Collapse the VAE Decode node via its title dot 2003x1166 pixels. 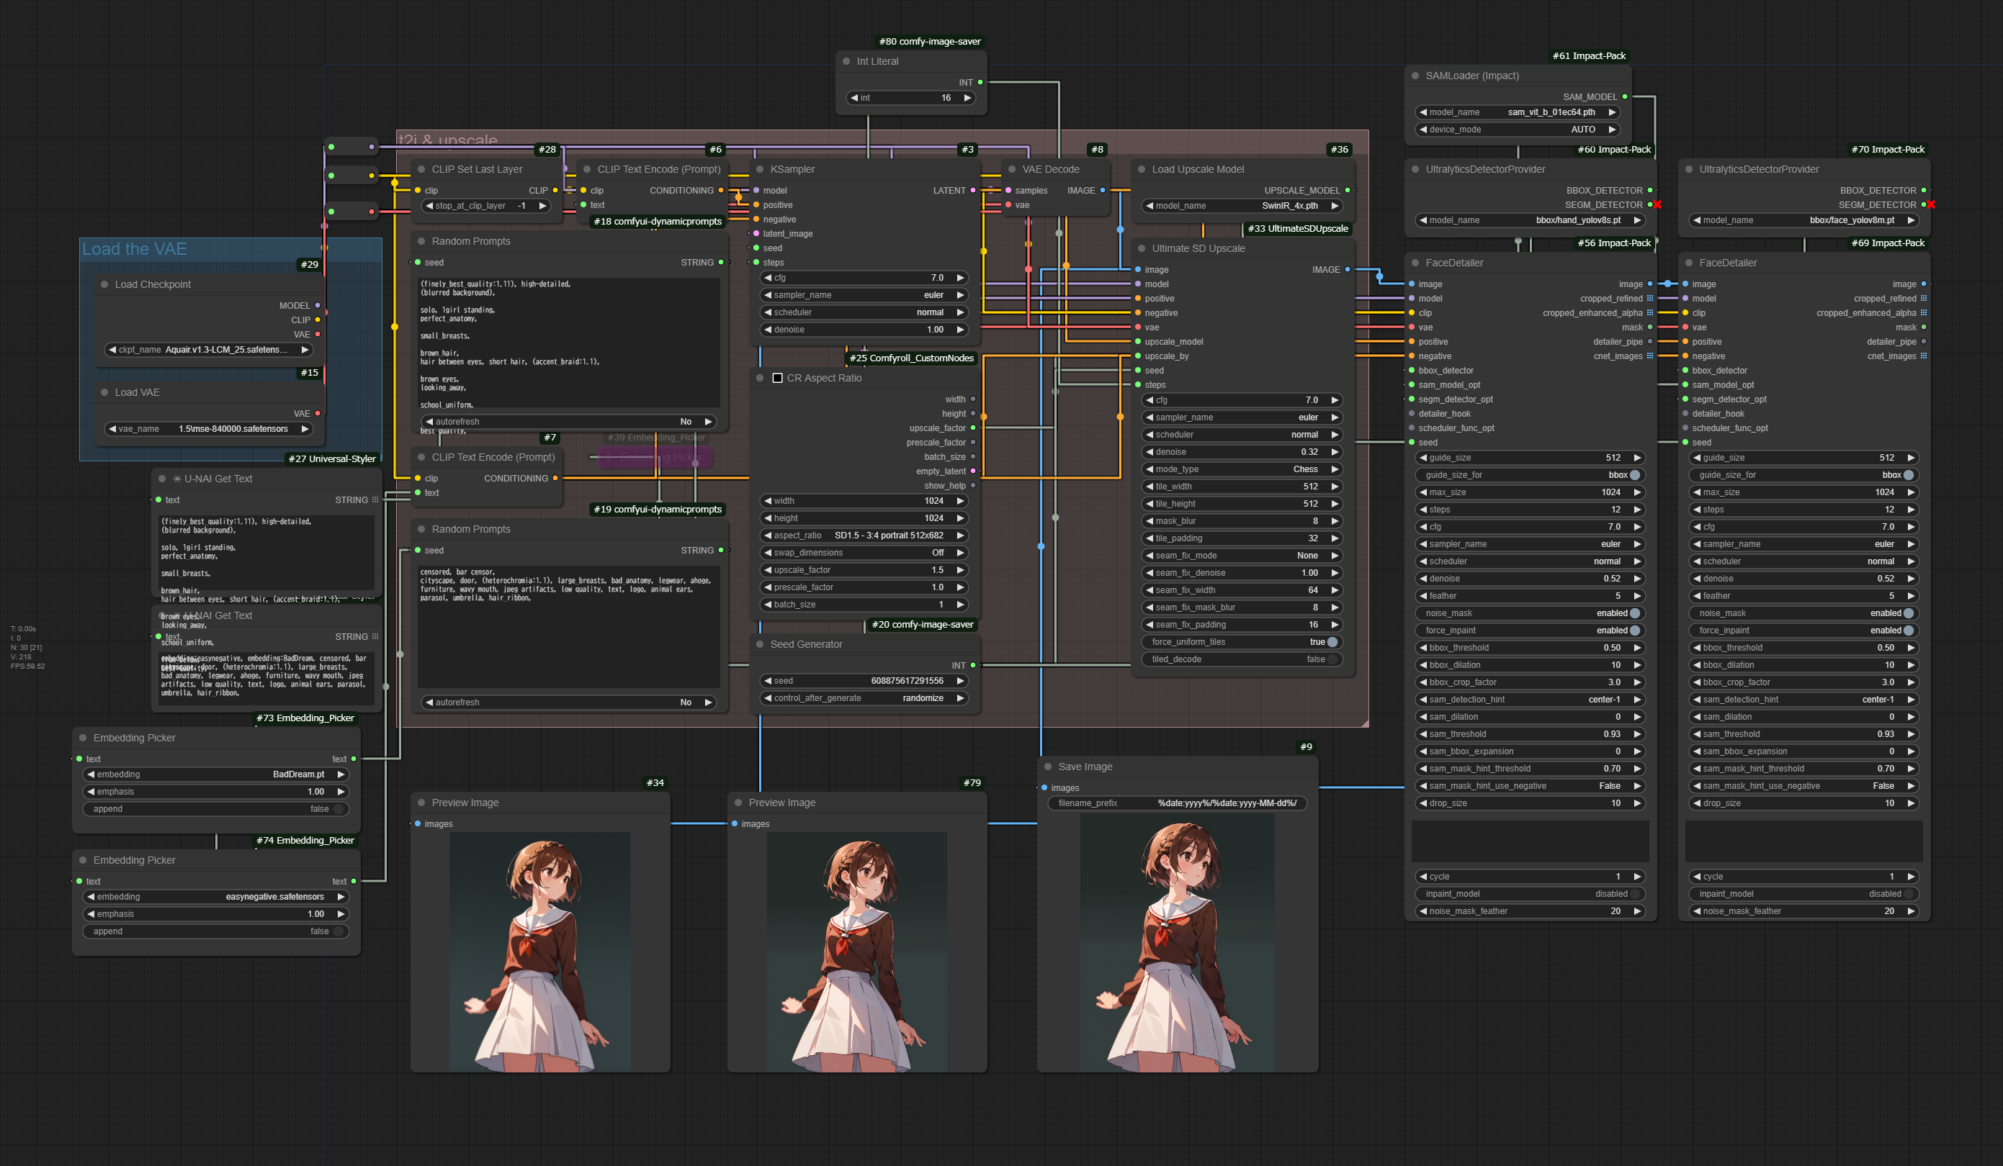point(1012,169)
